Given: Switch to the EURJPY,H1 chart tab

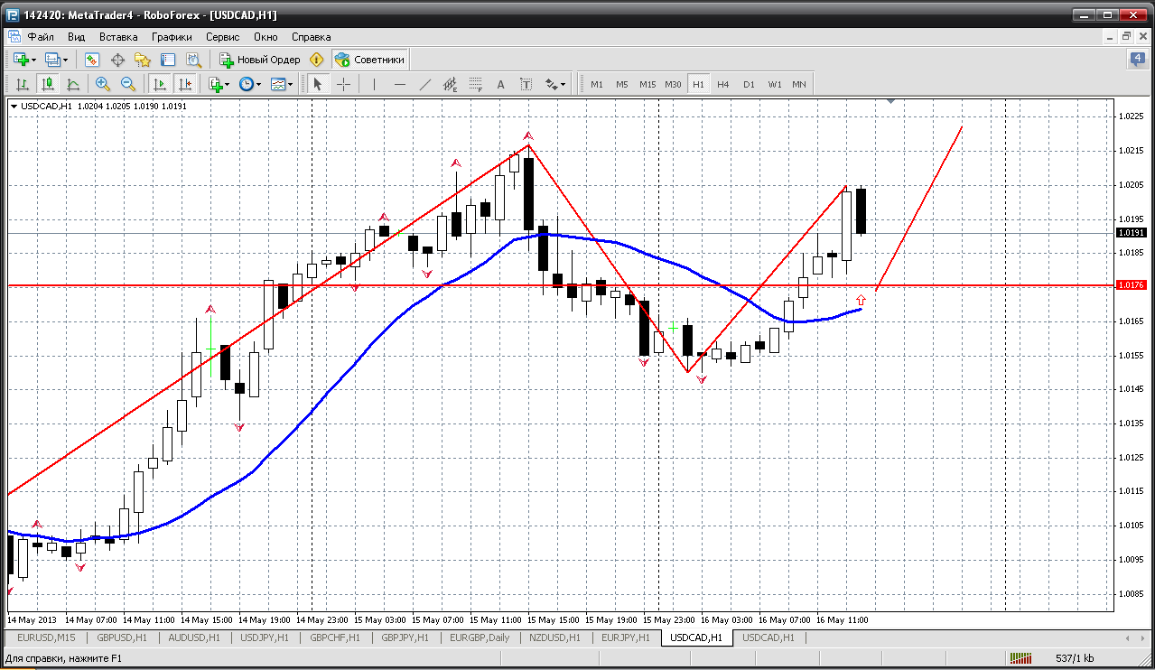Looking at the screenshot, I should (626, 637).
